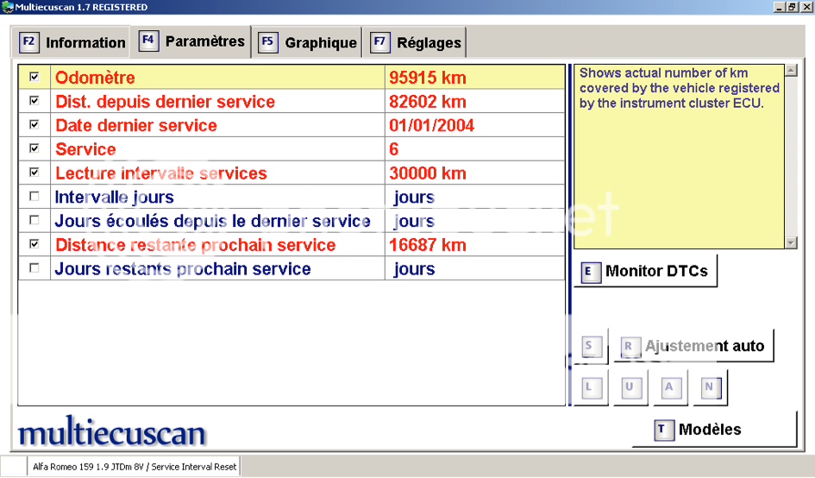Click the T key icon
The image size is (815, 478).
[x=664, y=431]
